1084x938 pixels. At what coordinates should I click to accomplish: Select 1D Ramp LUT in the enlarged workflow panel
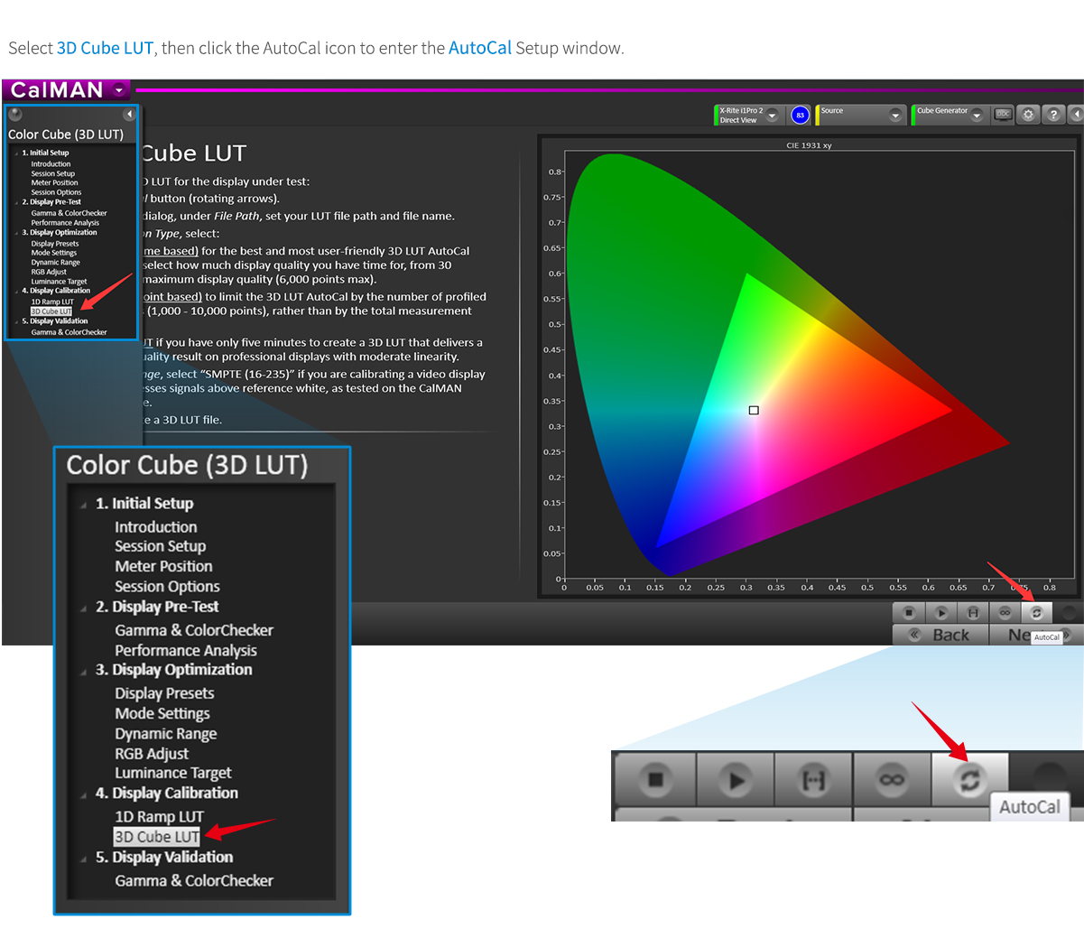pyautogui.click(x=159, y=817)
